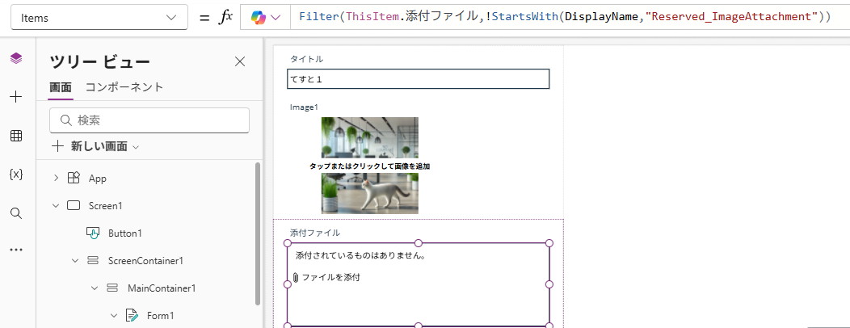Screen dimensions: 850x328
Task: Click the ファイルを添付 link
Action: [330, 278]
